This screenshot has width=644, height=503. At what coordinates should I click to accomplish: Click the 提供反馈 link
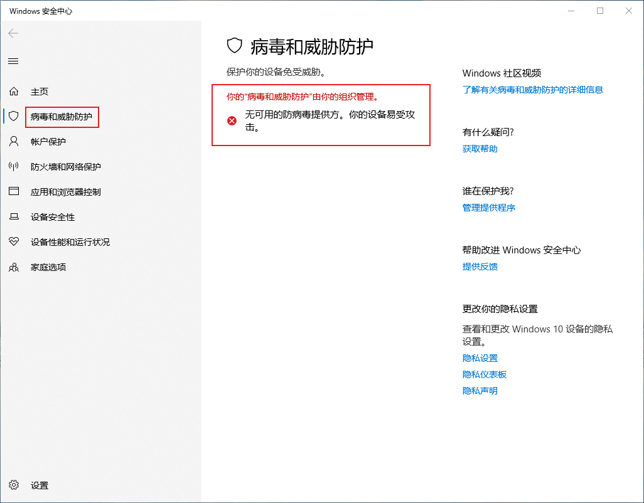pyautogui.click(x=480, y=267)
